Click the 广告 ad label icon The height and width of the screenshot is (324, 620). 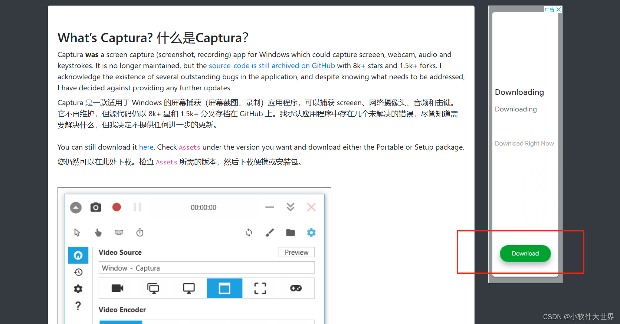pos(550,9)
